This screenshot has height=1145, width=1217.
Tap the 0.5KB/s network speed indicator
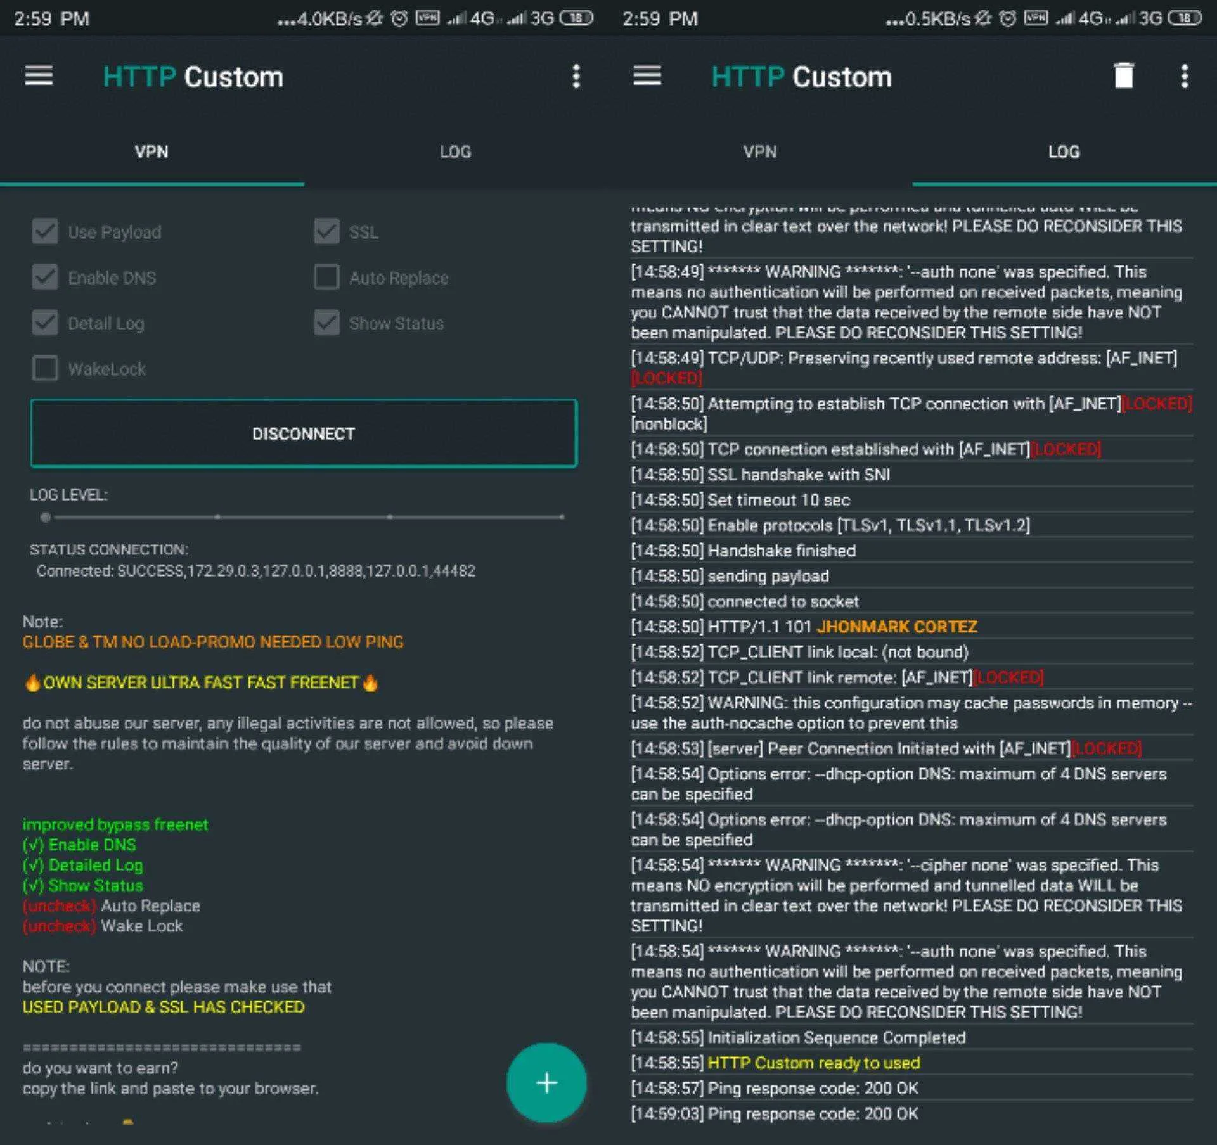[x=928, y=18]
